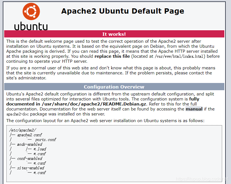The image size is (231, 184).
Task: Click apache2.conf in the config tree
Action: (x=29, y=135)
